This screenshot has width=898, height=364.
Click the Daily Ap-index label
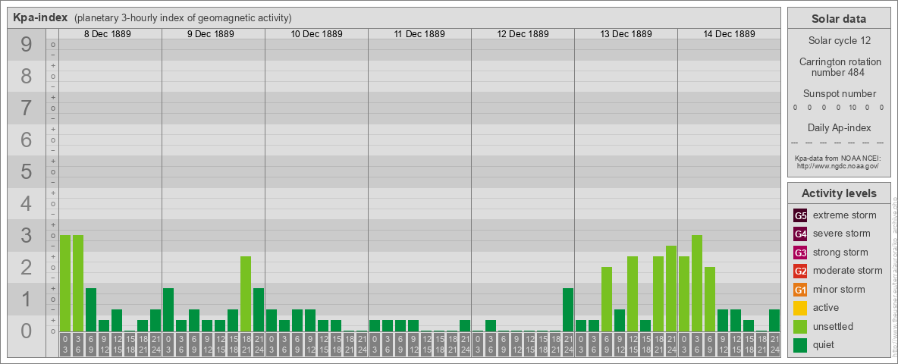click(840, 127)
